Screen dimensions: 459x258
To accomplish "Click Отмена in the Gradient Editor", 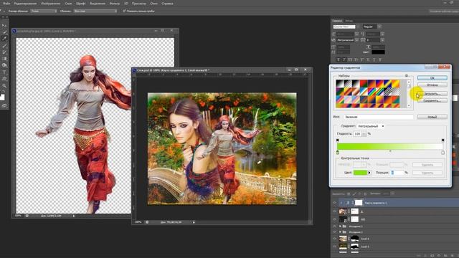I will point(432,85).
